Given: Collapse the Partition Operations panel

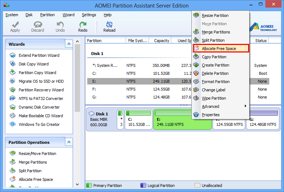Looking at the screenshot, I should (69, 142).
